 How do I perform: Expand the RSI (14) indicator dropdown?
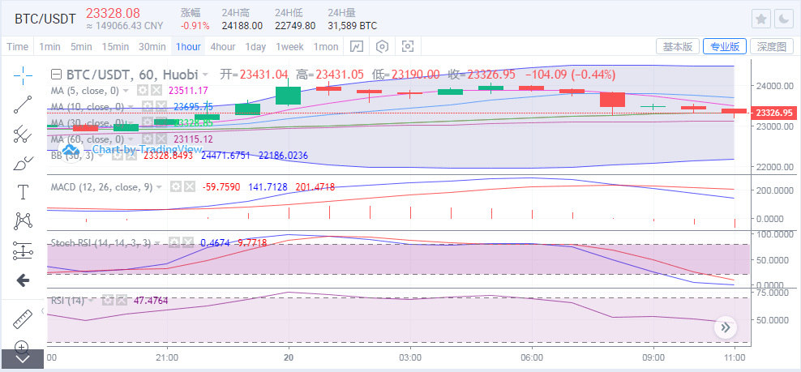[92, 301]
